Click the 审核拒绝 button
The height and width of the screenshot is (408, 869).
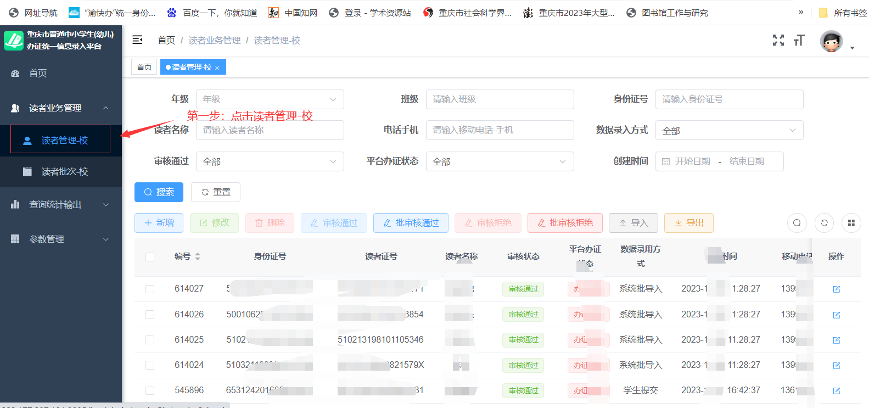coord(488,223)
